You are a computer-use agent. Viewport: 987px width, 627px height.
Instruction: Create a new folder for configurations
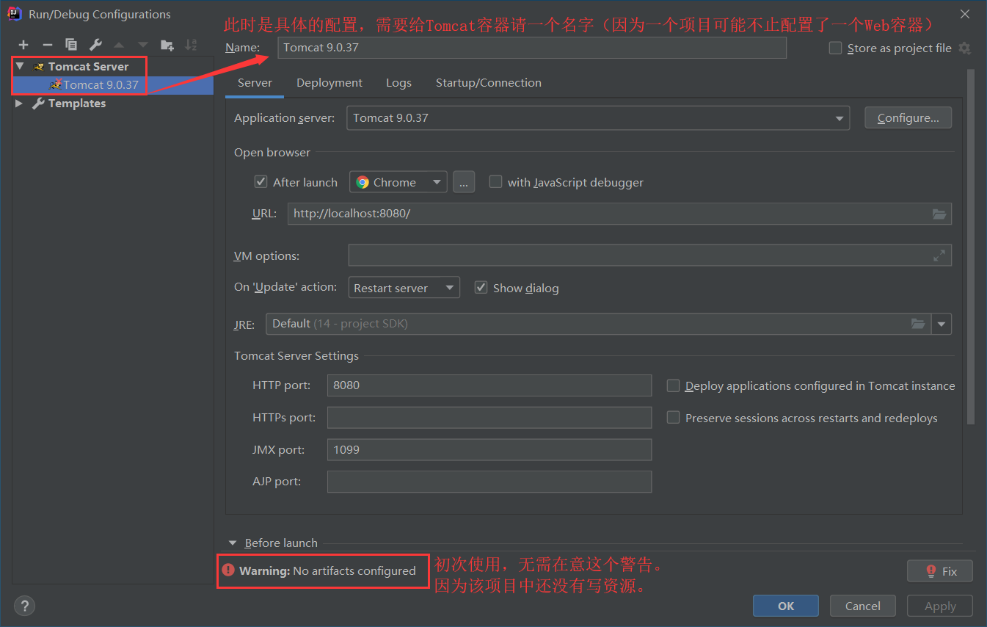[167, 45]
